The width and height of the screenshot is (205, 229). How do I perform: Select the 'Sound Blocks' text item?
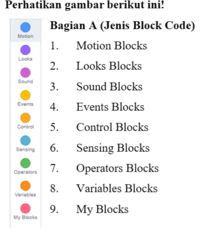pyautogui.click(x=109, y=87)
